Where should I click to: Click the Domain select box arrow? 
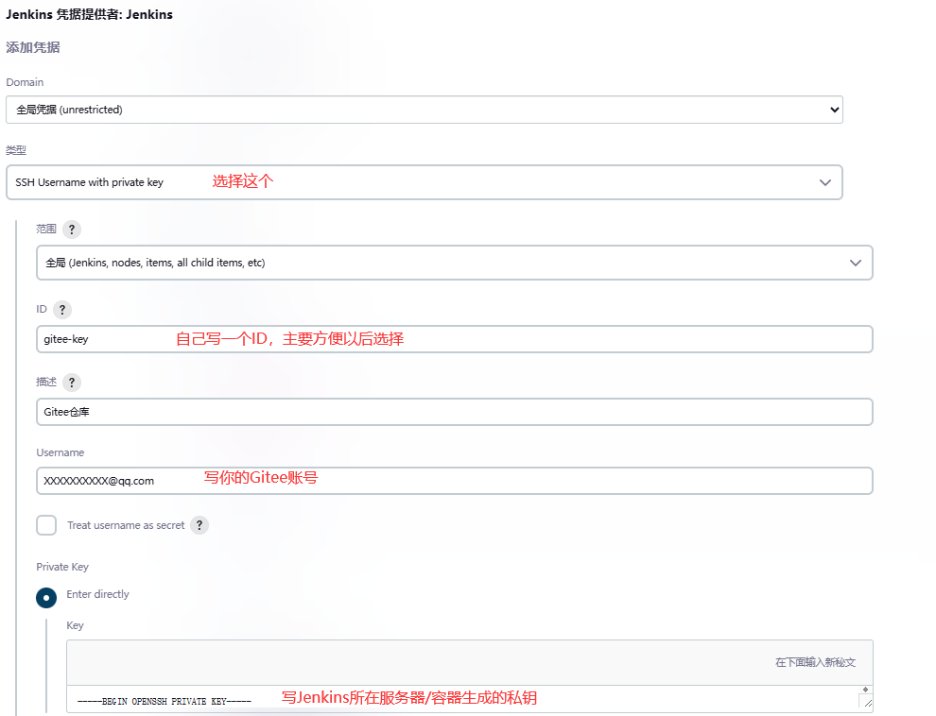[x=834, y=110]
